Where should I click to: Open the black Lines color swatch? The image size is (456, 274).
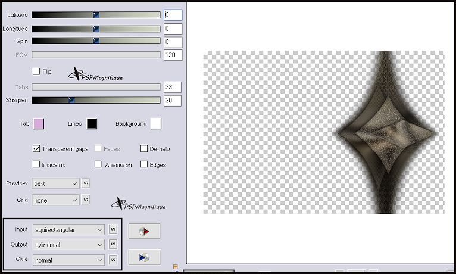click(92, 123)
